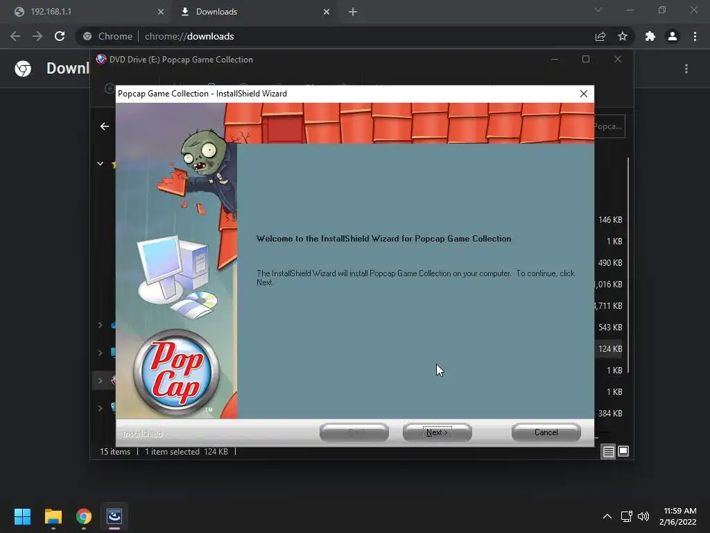Go back in Chrome
Image resolution: width=710 pixels, height=533 pixels.
click(x=15, y=36)
